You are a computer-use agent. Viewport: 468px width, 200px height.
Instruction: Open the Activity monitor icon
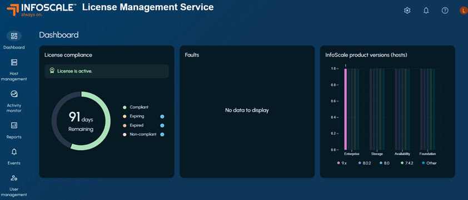[x=14, y=94]
